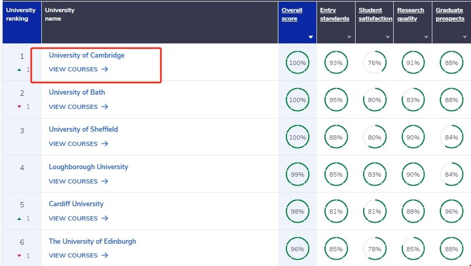The width and height of the screenshot is (471, 266).
Task: Click View Courses arrow under Loughborough
Action: (x=105, y=181)
